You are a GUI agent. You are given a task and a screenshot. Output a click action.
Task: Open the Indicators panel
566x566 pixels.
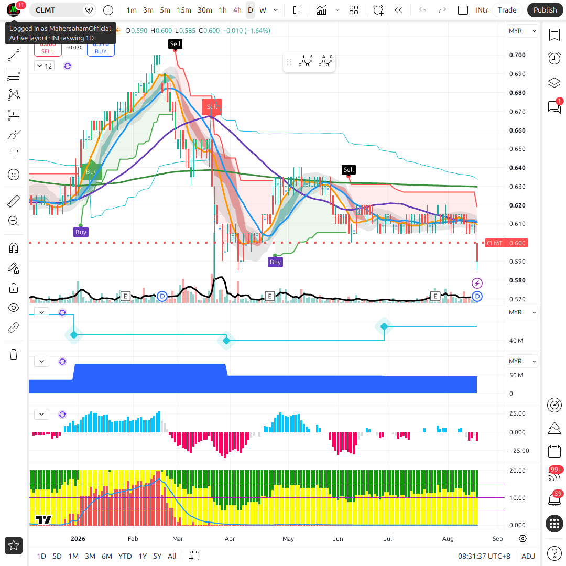tap(321, 10)
